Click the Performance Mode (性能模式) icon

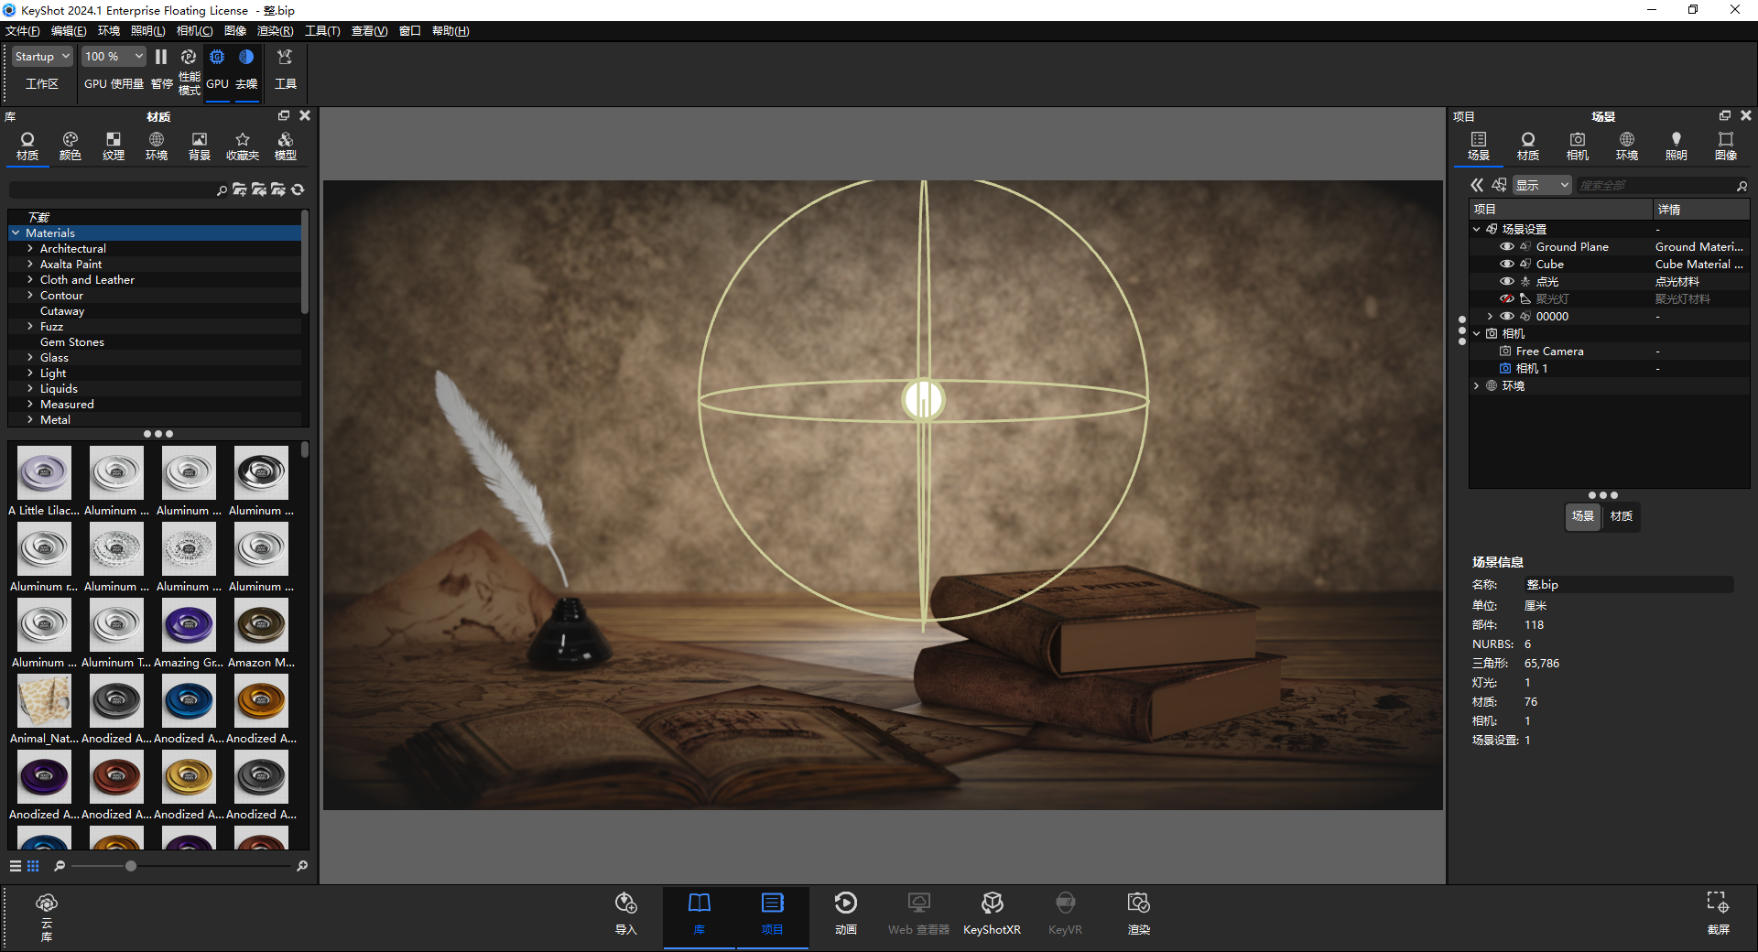point(189,58)
